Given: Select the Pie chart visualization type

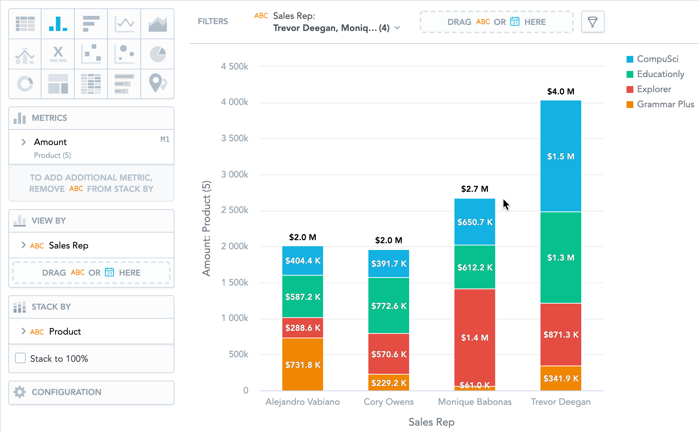Looking at the screenshot, I should click(x=157, y=54).
